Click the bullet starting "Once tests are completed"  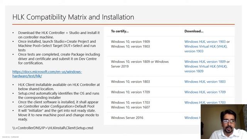pos(59,59)
